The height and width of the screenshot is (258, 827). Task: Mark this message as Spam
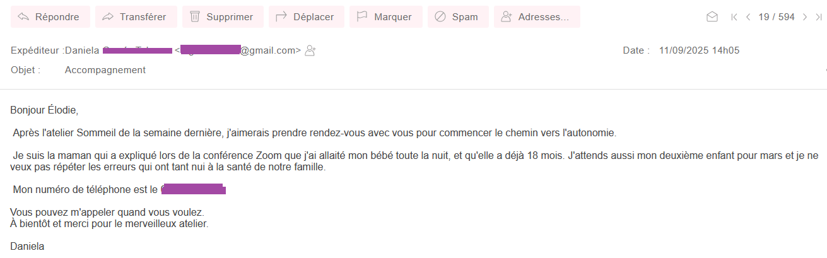click(458, 17)
